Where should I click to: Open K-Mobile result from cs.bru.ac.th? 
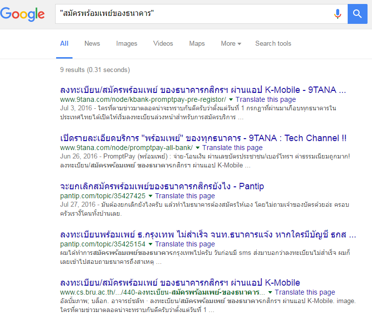tap(180, 283)
